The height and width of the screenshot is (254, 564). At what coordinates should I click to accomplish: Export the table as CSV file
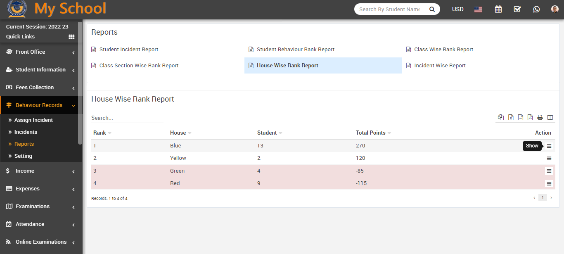click(521, 118)
